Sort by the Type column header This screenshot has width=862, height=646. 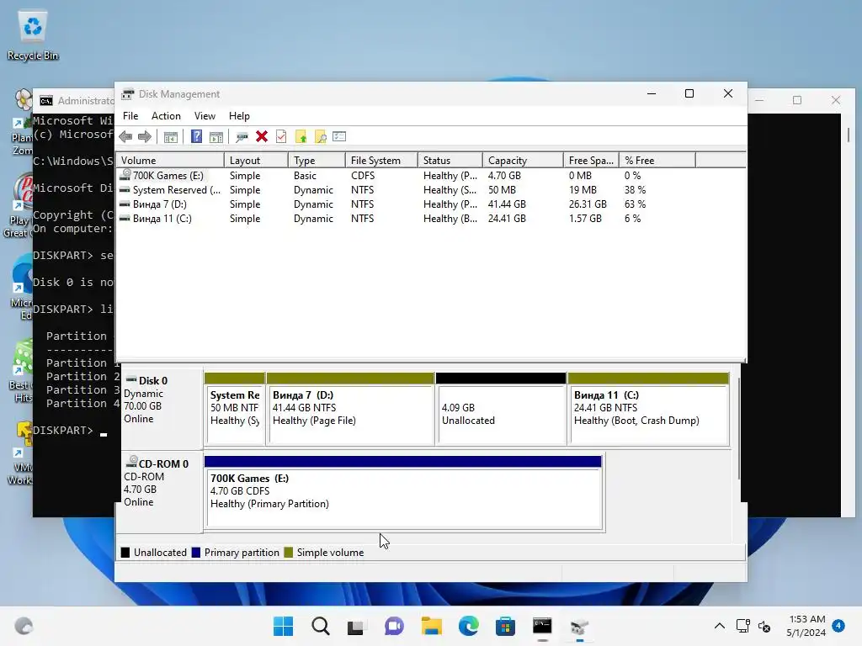(x=317, y=161)
